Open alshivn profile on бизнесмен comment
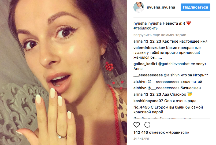The height and width of the screenshot is (145, 216). [140, 88]
